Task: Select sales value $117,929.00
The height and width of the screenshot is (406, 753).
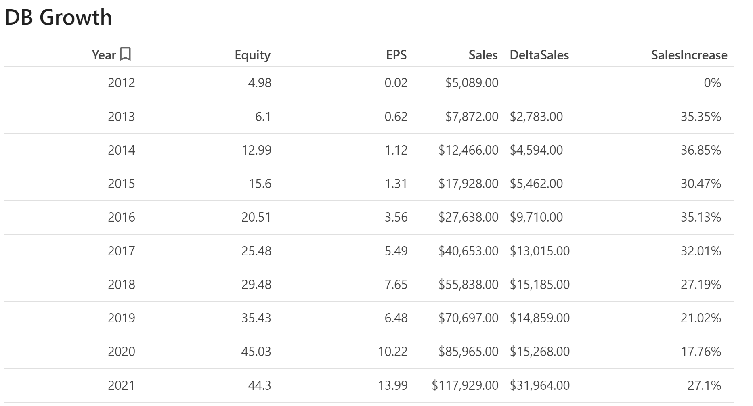Action: (465, 385)
